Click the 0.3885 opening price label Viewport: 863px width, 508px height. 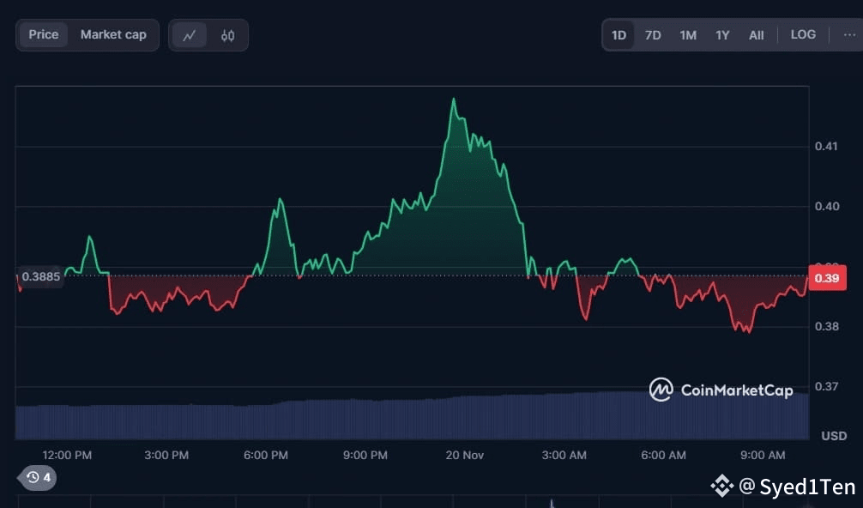[x=39, y=276]
